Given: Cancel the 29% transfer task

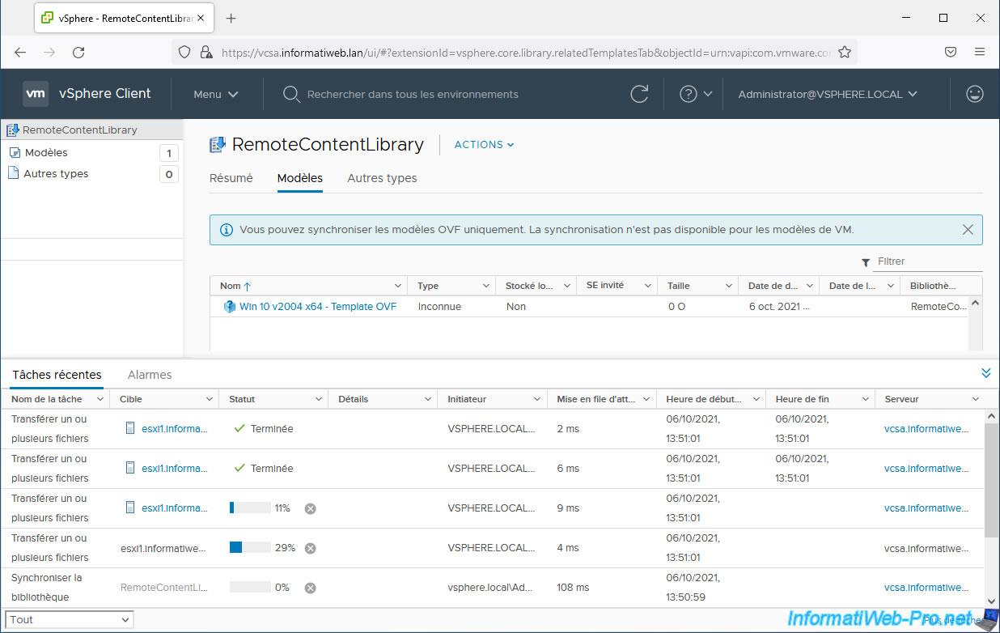Looking at the screenshot, I should (x=310, y=548).
